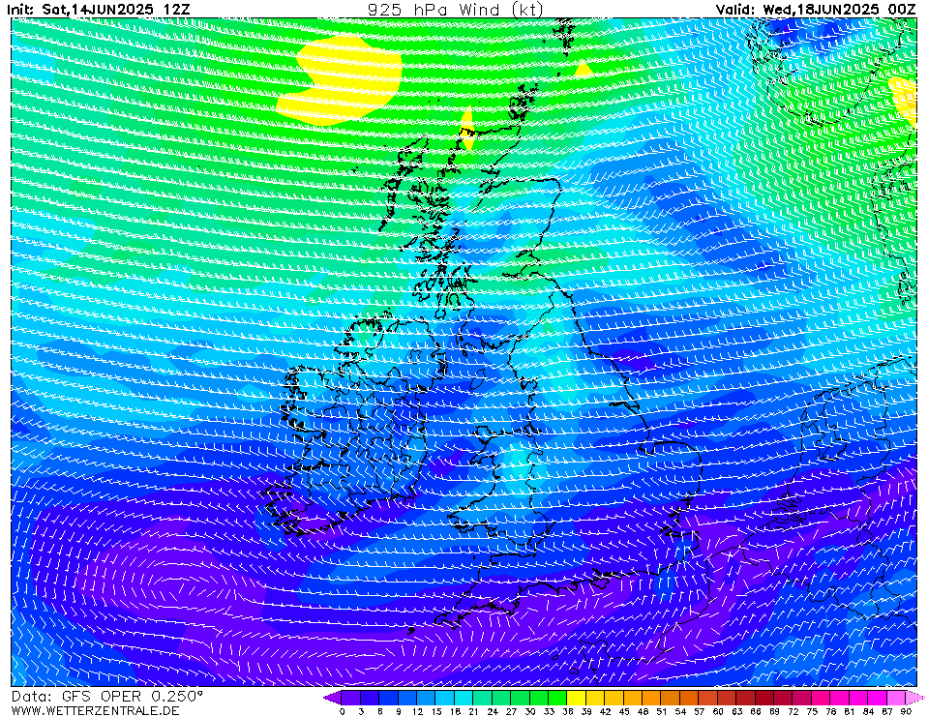Click the '75' label under the colour scale
The width and height of the screenshot is (928, 717).
click(x=812, y=711)
